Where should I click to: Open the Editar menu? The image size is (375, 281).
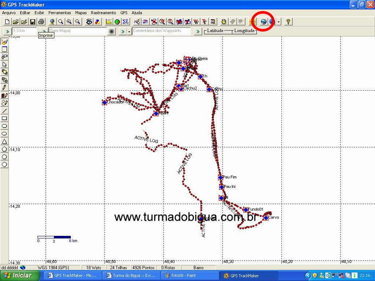coord(25,13)
